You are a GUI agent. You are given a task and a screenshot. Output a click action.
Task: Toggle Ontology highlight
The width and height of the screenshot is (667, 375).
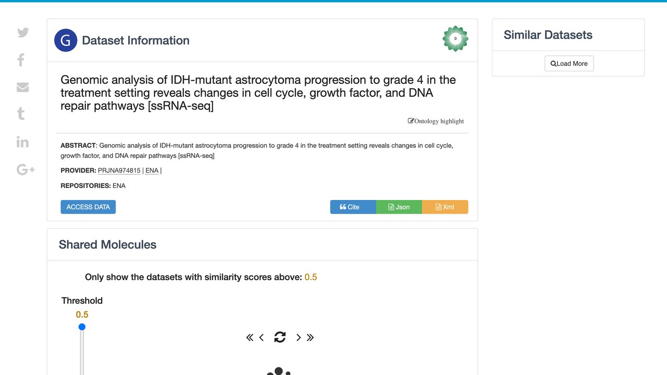click(436, 121)
